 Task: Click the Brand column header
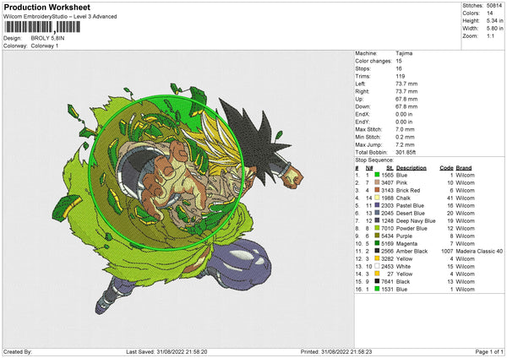[464, 168]
